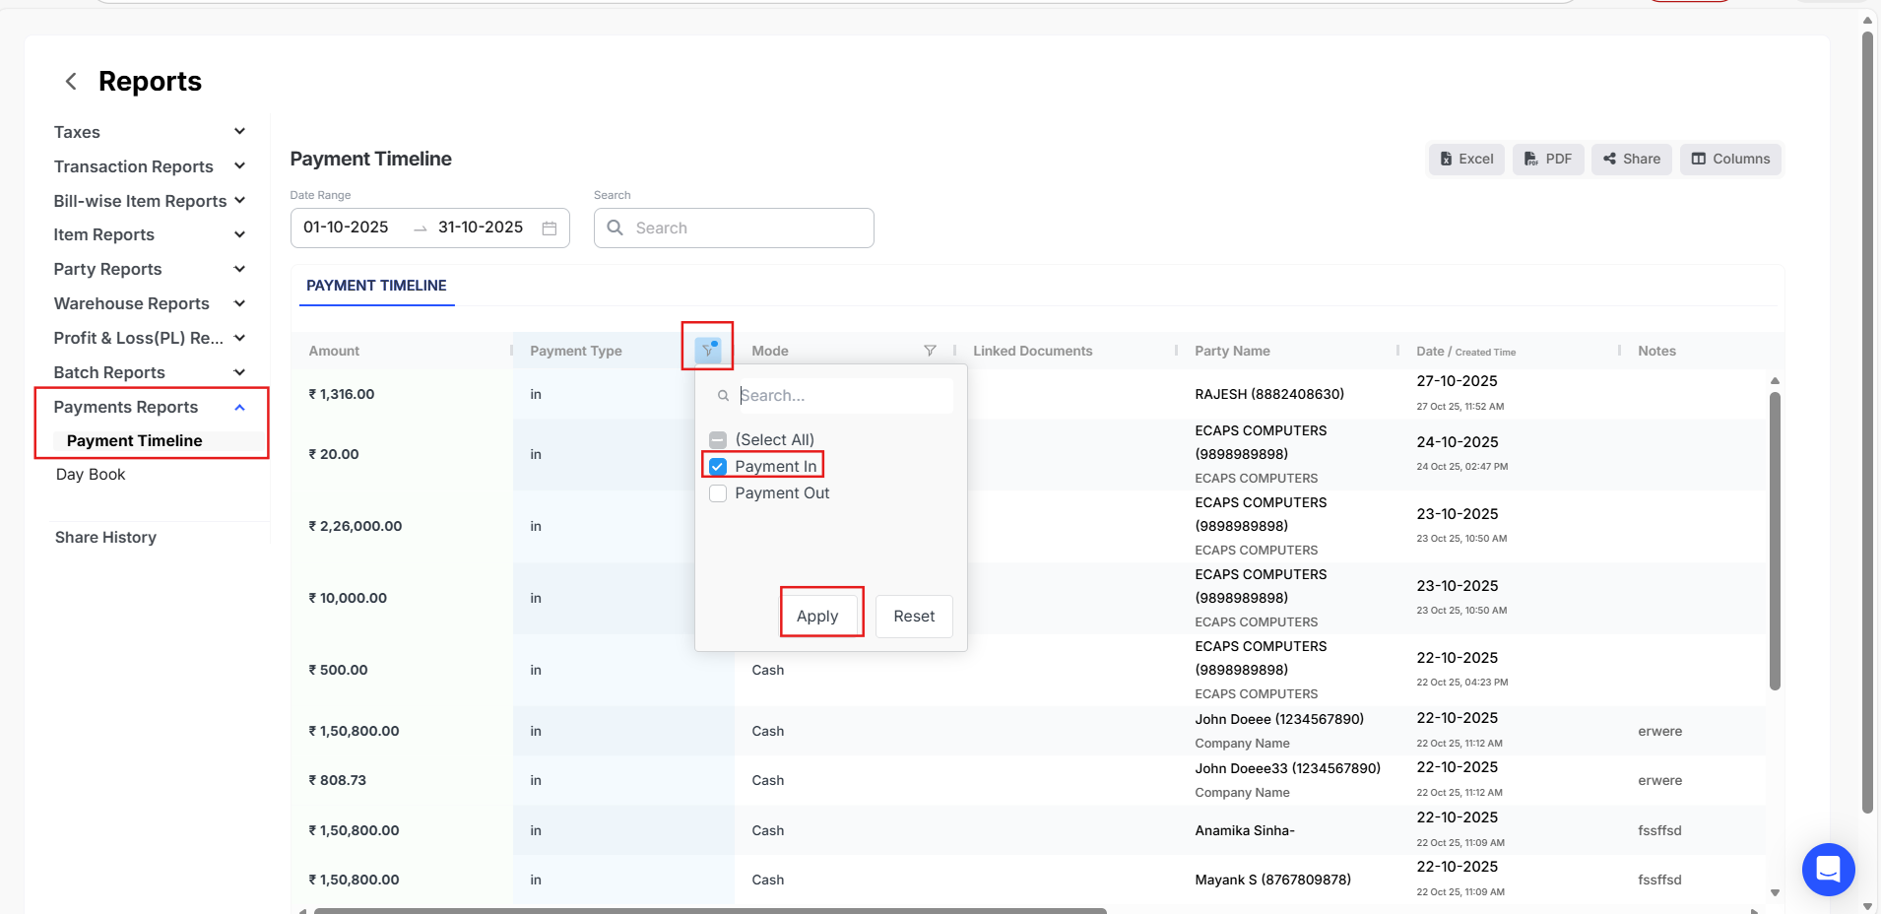Open the Payment Type column filter icon
This screenshot has width=1881, height=914.
click(707, 350)
